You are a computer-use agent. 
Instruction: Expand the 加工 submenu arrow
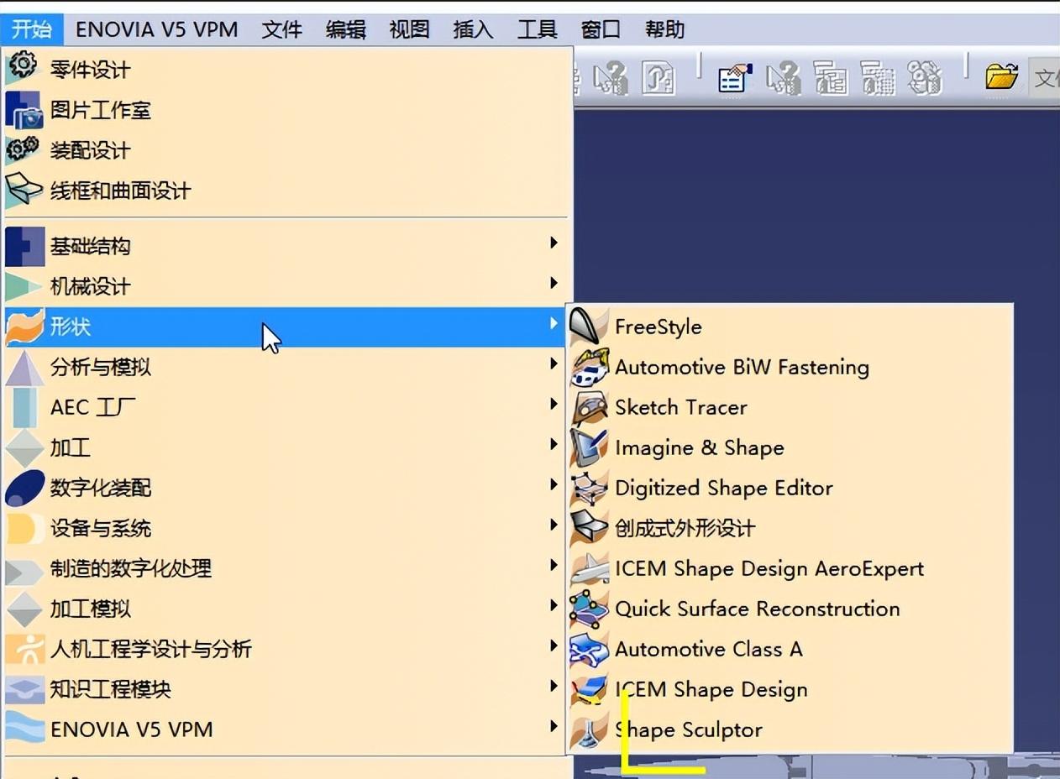554,444
